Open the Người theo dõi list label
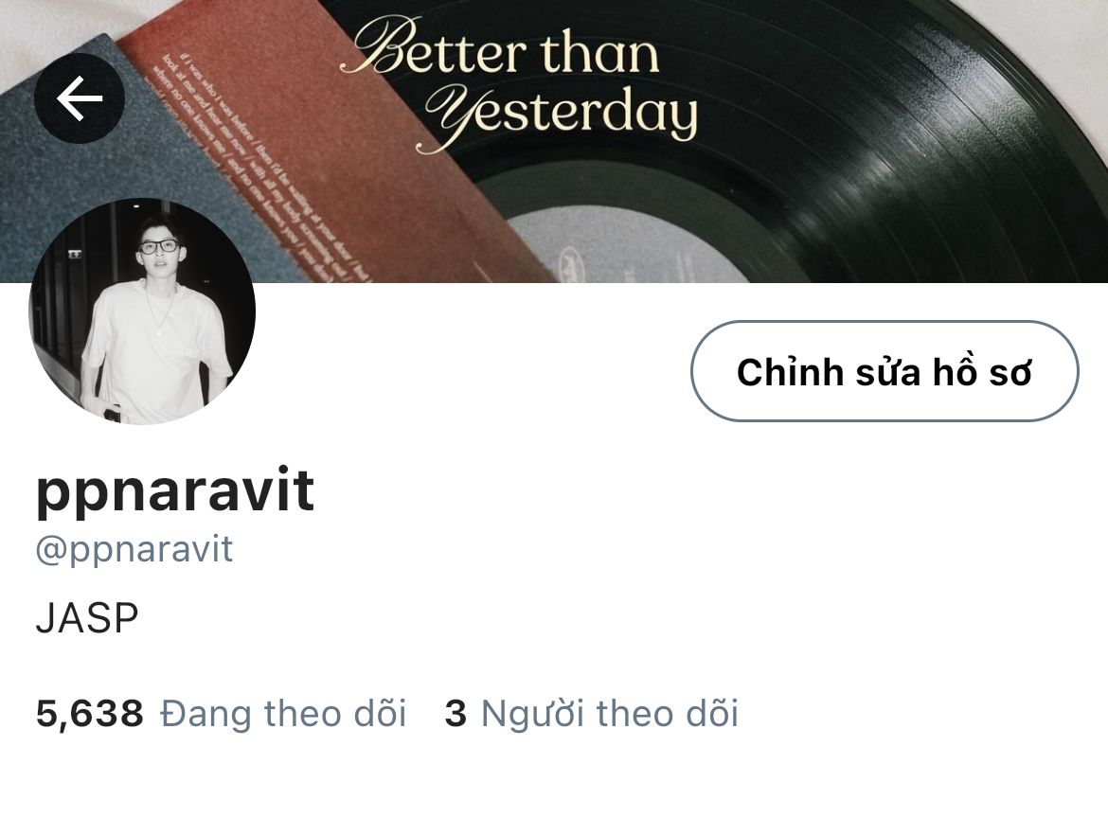This screenshot has width=1108, height=818. tap(610, 713)
